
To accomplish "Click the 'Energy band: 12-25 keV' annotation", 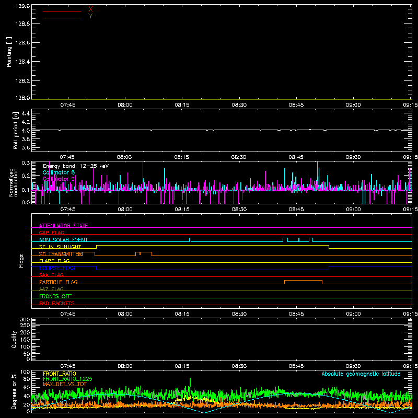I will tap(76, 166).
